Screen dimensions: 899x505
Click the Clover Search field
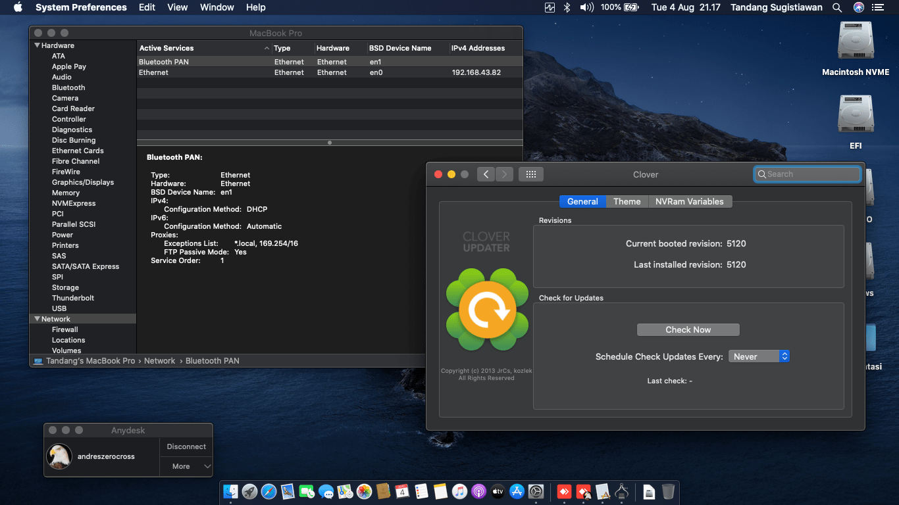[x=807, y=174]
